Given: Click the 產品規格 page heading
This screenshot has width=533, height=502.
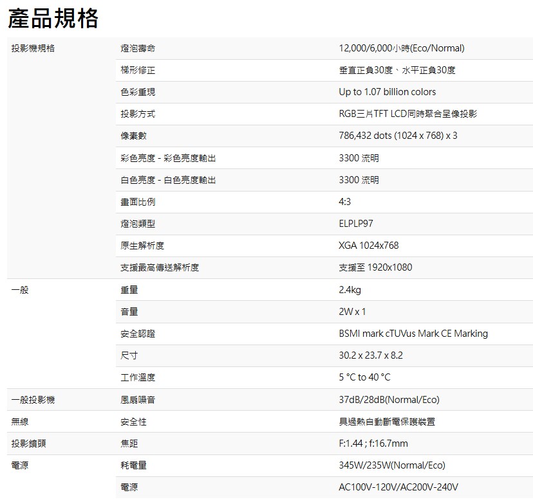Looking at the screenshot, I should pos(53,18).
